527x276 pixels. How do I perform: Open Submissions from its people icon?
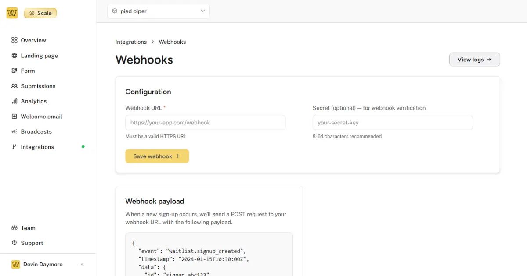click(x=14, y=86)
